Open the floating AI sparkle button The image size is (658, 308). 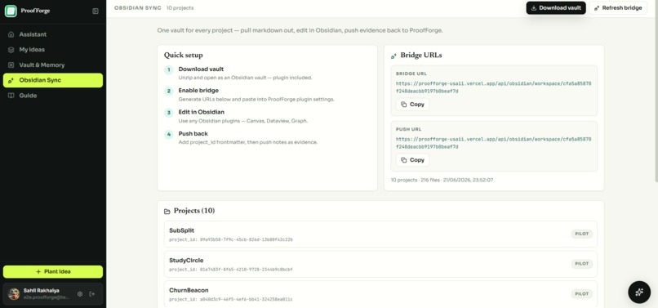tap(639, 292)
